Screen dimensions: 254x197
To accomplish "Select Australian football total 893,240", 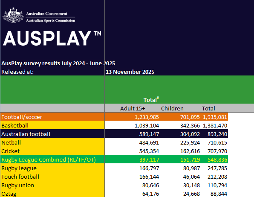I will click(x=217, y=134).
